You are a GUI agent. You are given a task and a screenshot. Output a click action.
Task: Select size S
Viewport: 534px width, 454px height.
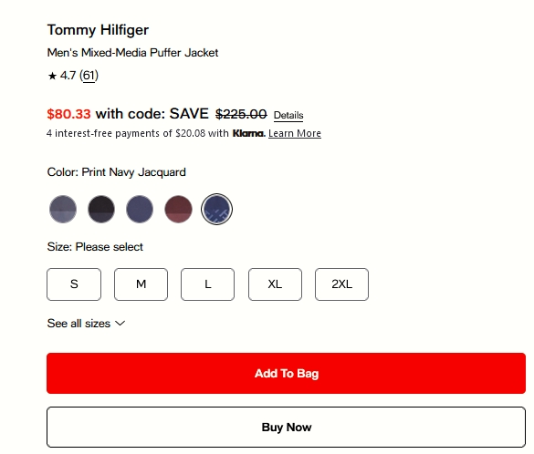(x=74, y=284)
